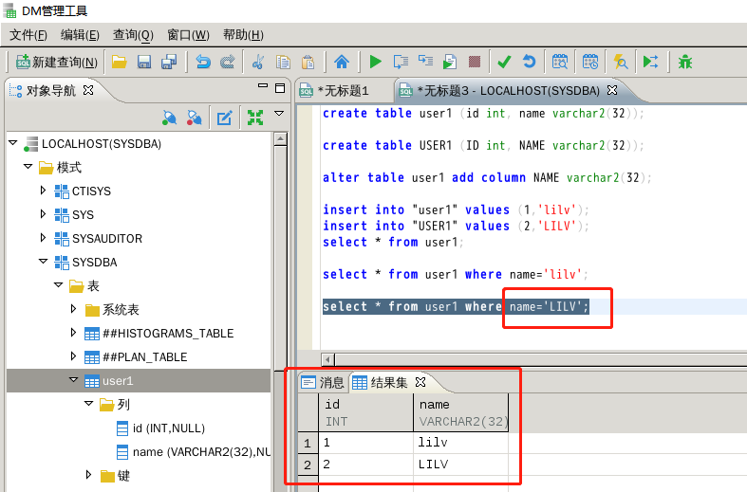Undo with the blue back arrow icon
Screen dimensions: 747x492
pos(203,62)
